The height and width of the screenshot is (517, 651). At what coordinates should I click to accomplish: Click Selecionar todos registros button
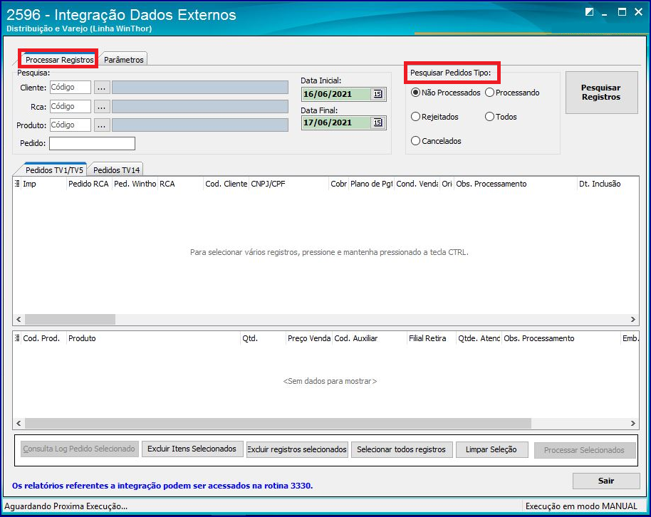coord(402,449)
